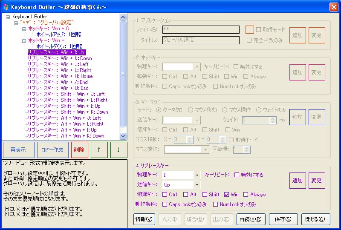341x230 pixels.
Task: Select Alt + Win + L: Right item
Action: coord(66,124)
